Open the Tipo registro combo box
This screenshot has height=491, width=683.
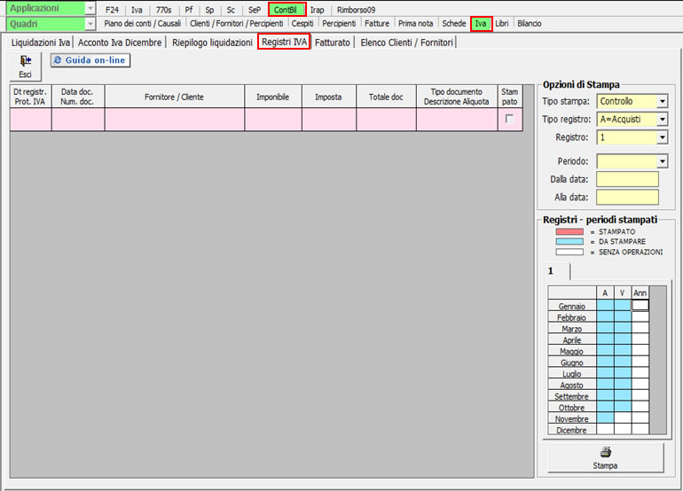pyautogui.click(x=662, y=120)
